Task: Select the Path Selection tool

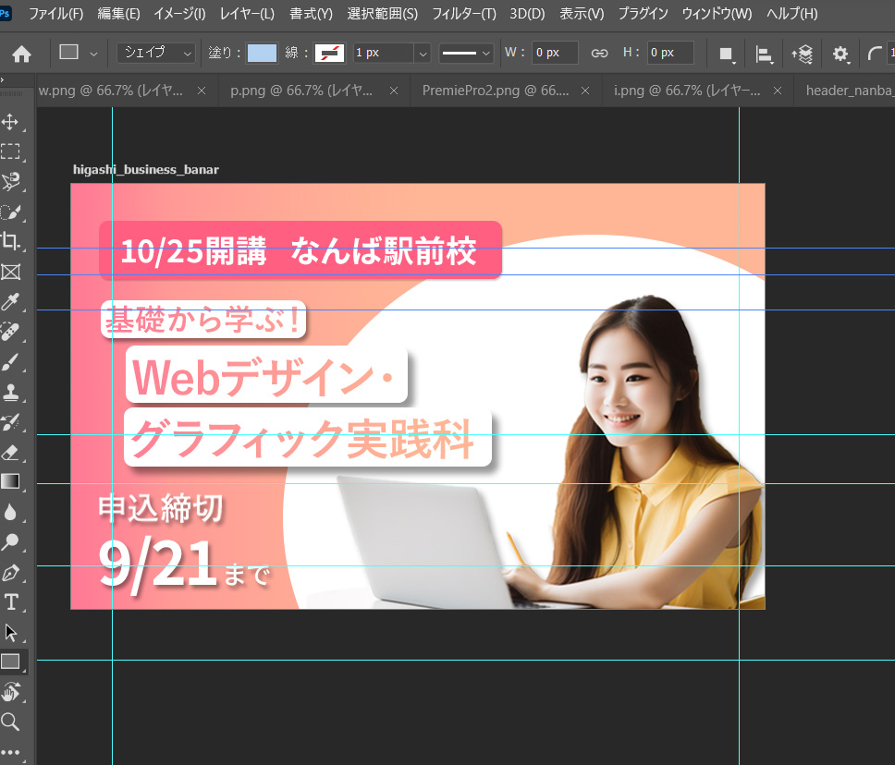Action: tap(9, 632)
